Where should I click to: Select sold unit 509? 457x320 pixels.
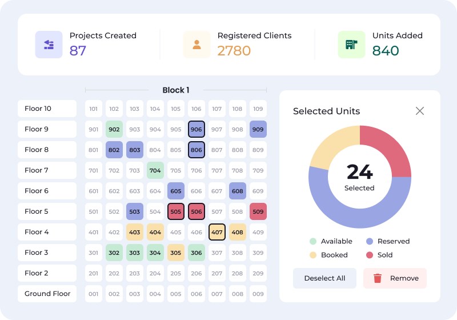click(x=258, y=211)
